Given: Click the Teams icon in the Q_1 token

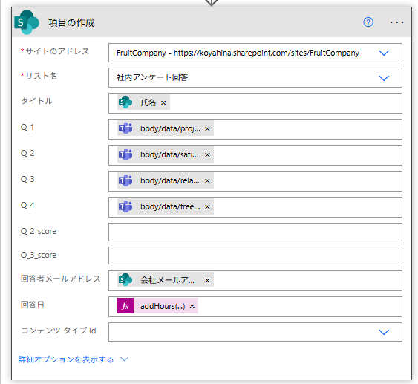Looking at the screenshot, I should pyautogui.click(x=125, y=128).
